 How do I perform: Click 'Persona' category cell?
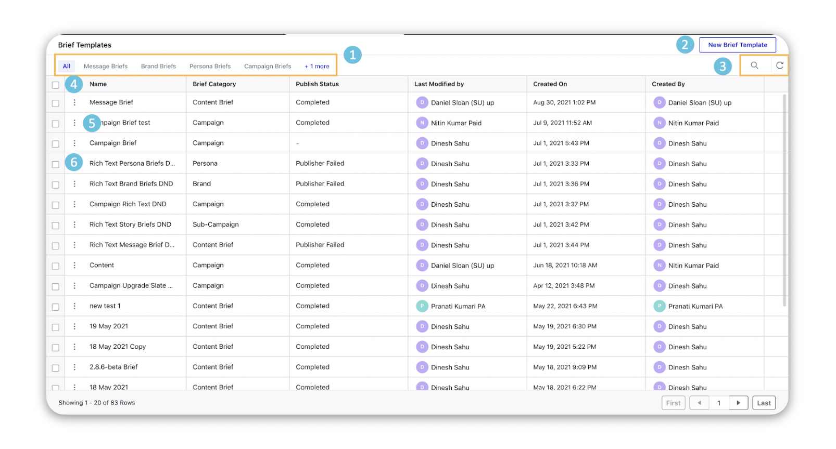[205, 163]
